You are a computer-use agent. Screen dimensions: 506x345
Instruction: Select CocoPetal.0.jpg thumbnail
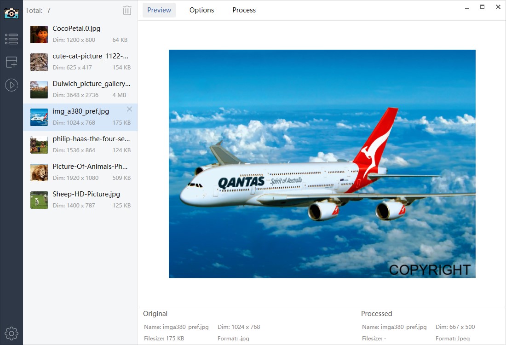[x=39, y=34]
